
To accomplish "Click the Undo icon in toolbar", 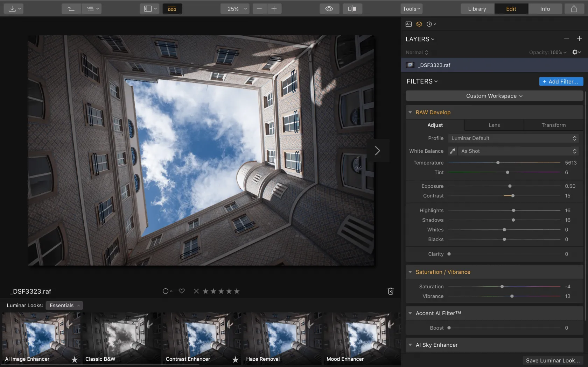I will (x=71, y=9).
